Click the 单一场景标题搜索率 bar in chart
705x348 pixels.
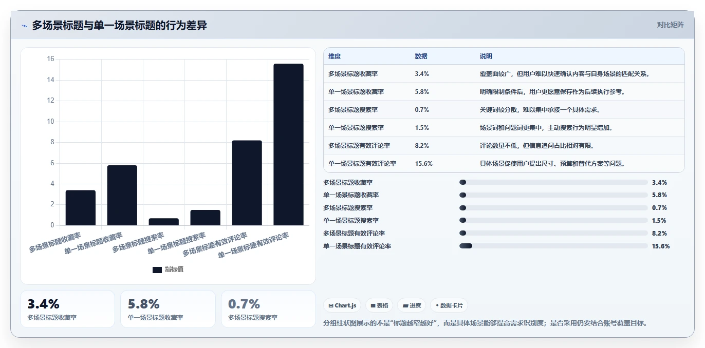pos(206,218)
